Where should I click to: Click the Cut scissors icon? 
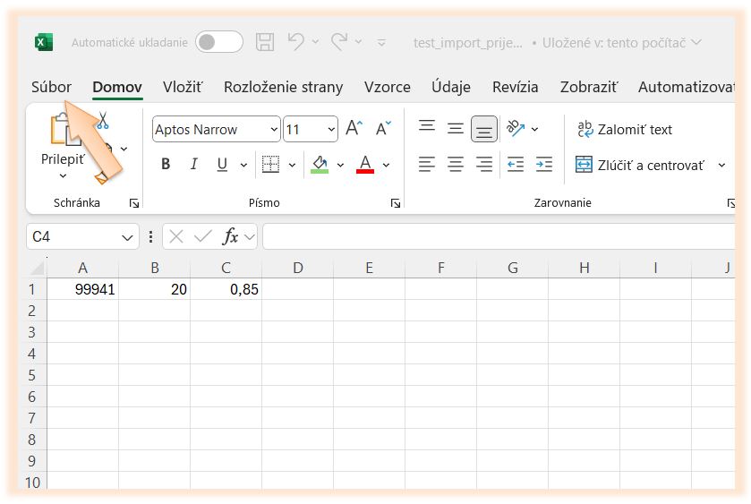point(102,121)
